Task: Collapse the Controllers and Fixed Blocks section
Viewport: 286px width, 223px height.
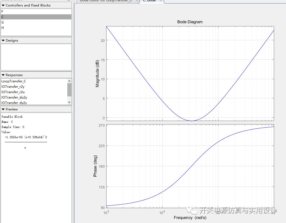Action: pyautogui.click(x=3, y=5)
